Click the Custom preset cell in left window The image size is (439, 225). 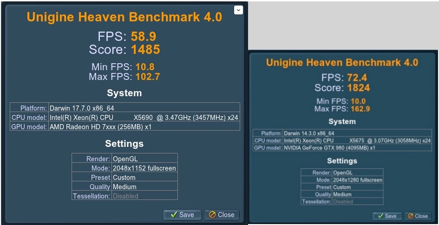(x=144, y=178)
